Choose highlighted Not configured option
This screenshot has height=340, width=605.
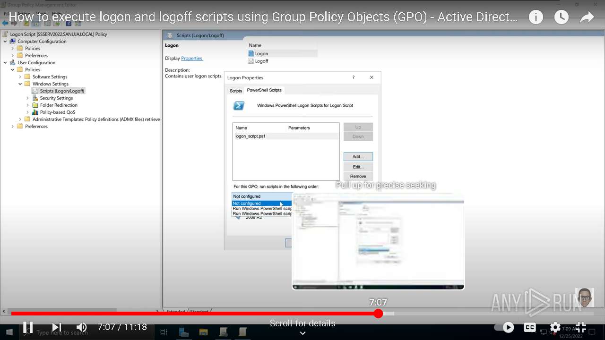[262, 204]
